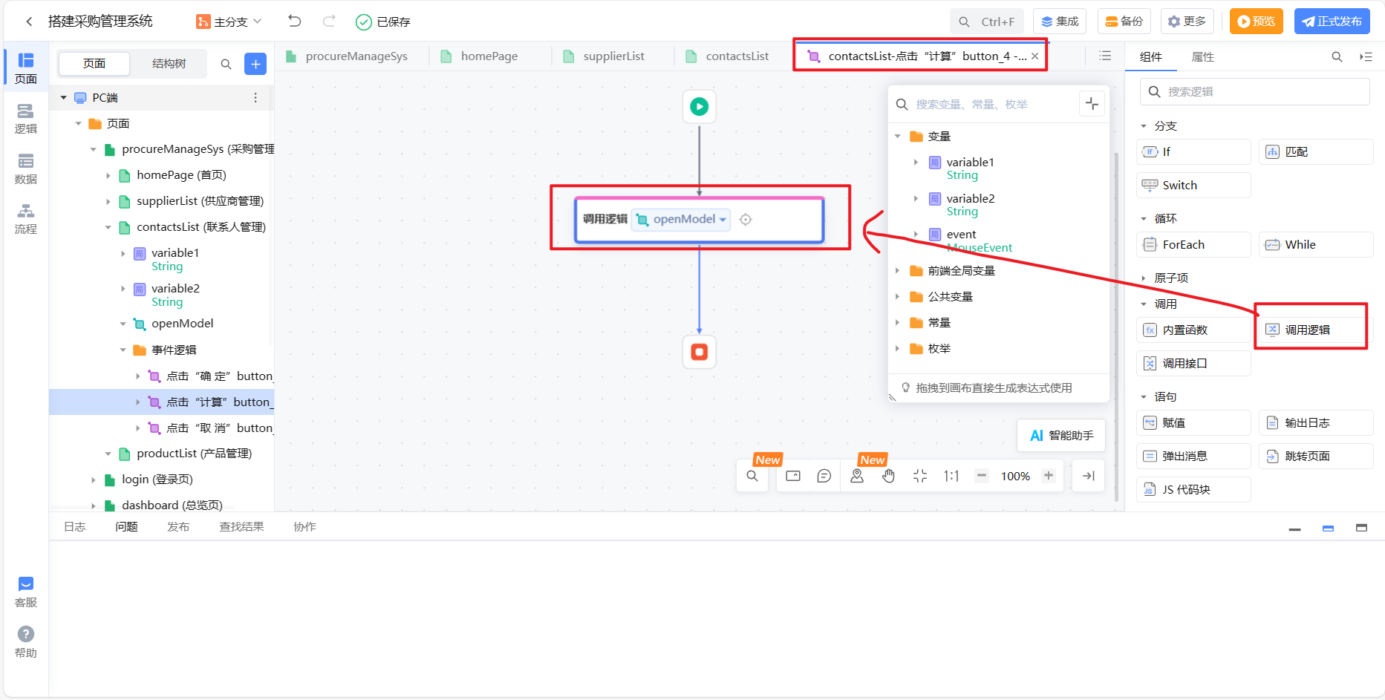Screen dimensions: 1385x700
Task: Click the 预览 preview button
Action: coord(1257,22)
